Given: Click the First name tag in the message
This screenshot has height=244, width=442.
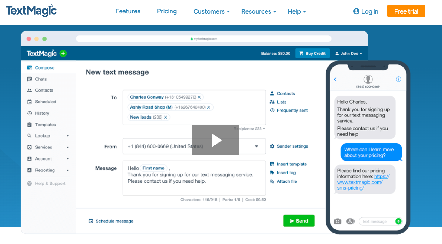Looking at the screenshot, I should click(x=153, y=168).
